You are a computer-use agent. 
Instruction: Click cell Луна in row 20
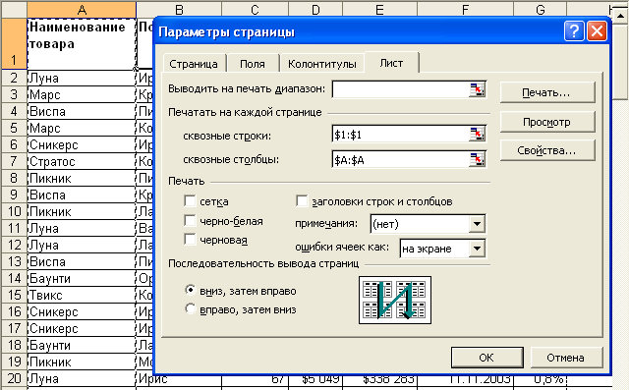click(x=82, y=379)
